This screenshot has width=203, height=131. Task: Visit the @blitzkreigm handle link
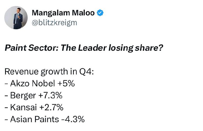(54, 23)
